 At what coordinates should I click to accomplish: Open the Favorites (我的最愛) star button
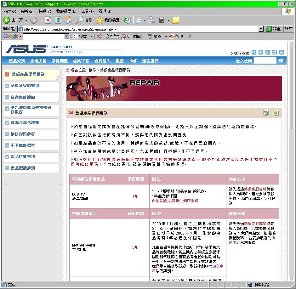pyautogui.click(x=108, y=20)
